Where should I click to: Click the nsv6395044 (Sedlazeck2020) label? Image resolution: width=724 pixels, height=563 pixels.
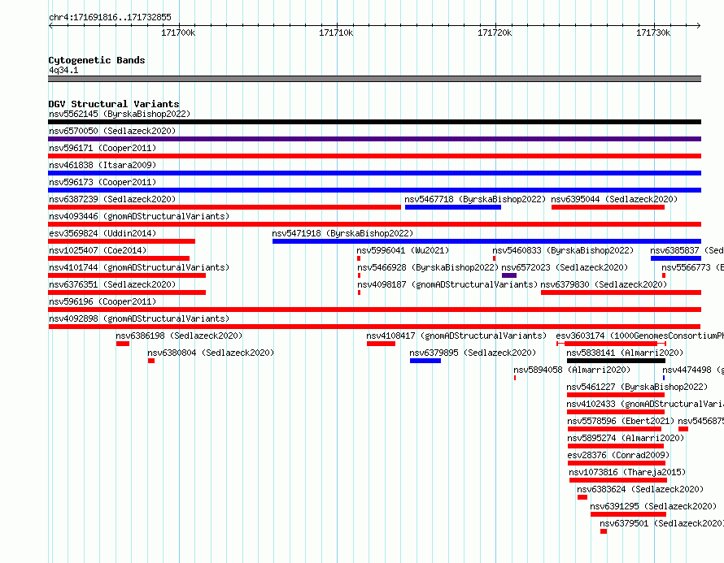pyautogui.click(x=614, y=199)
